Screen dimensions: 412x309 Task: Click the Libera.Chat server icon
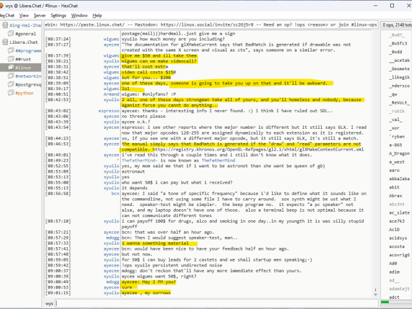tap(5, 42)
